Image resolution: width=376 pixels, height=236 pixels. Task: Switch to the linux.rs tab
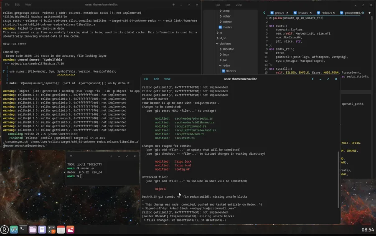pos(303,13)
